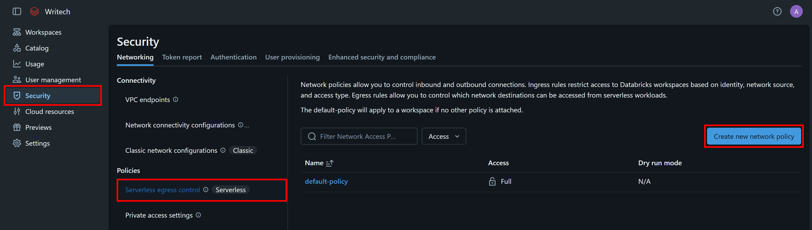This screenshot has width=812, height=230.
Task: Select Serverless egress control policy
Action: click(x=162, y=190)
